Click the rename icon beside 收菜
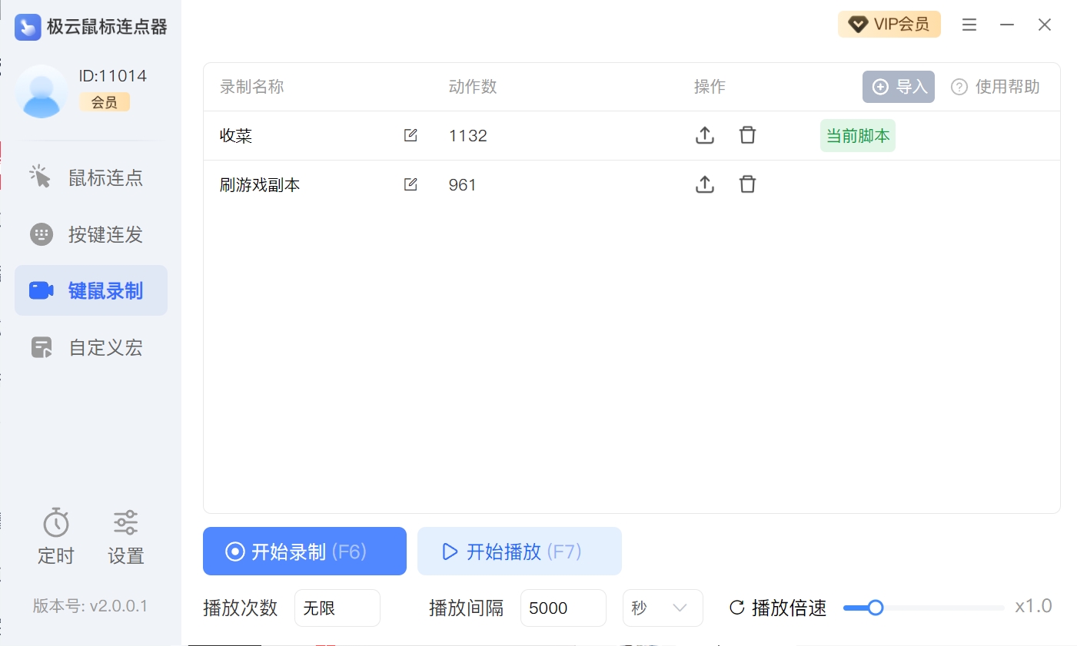 [x=411, y=135]
